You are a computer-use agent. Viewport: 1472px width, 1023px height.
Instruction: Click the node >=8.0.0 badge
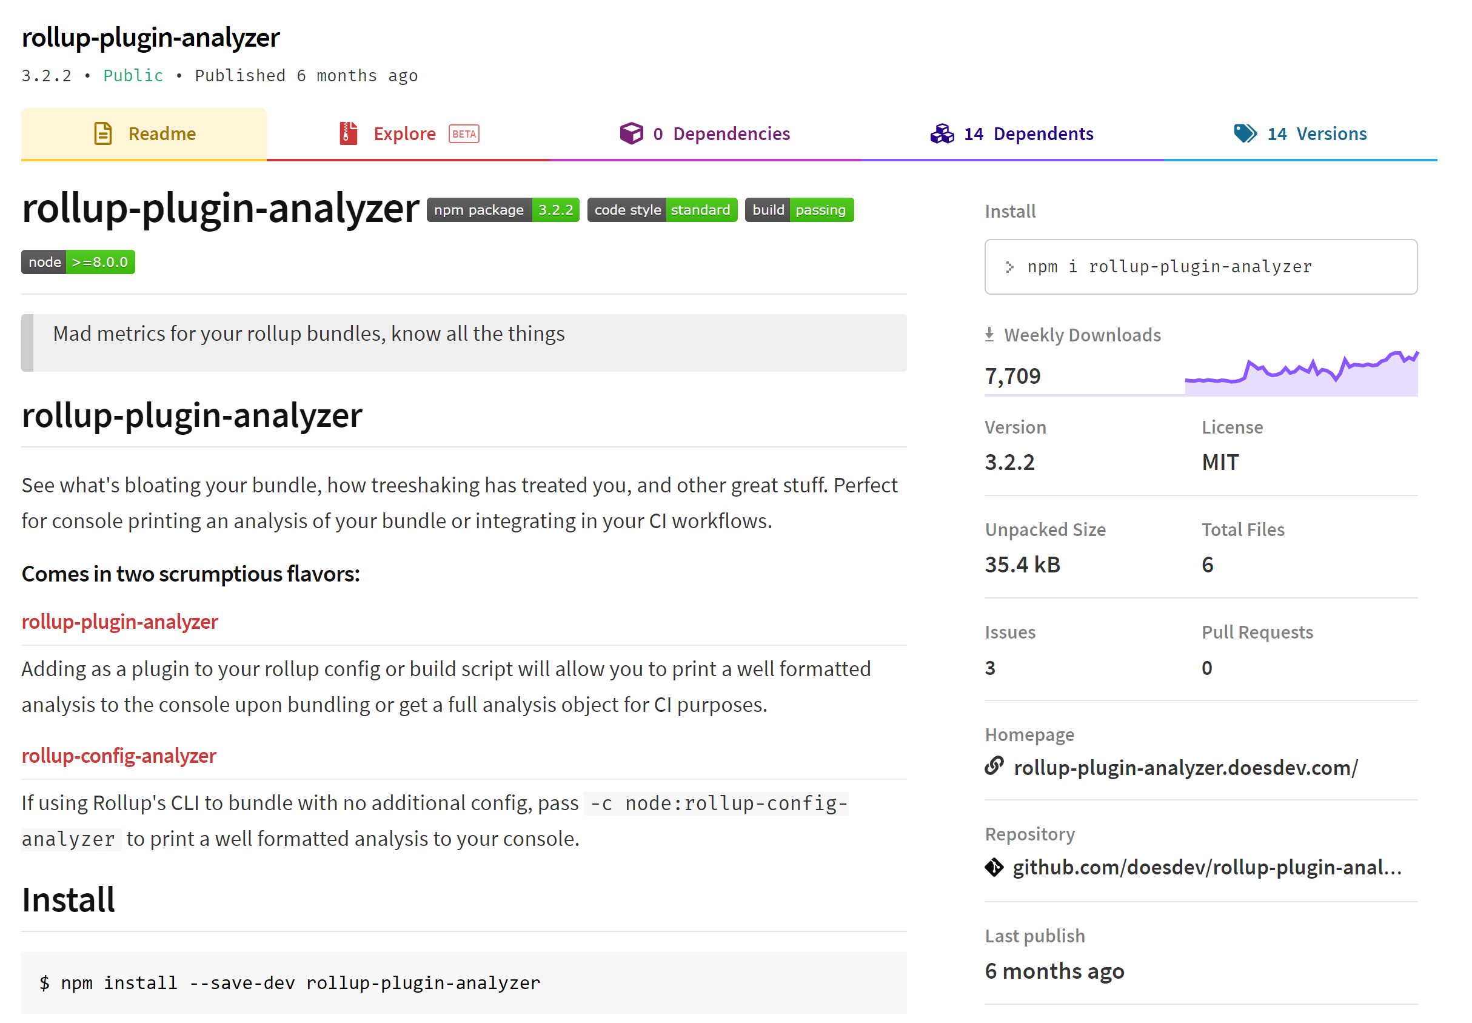pos(78,262)
